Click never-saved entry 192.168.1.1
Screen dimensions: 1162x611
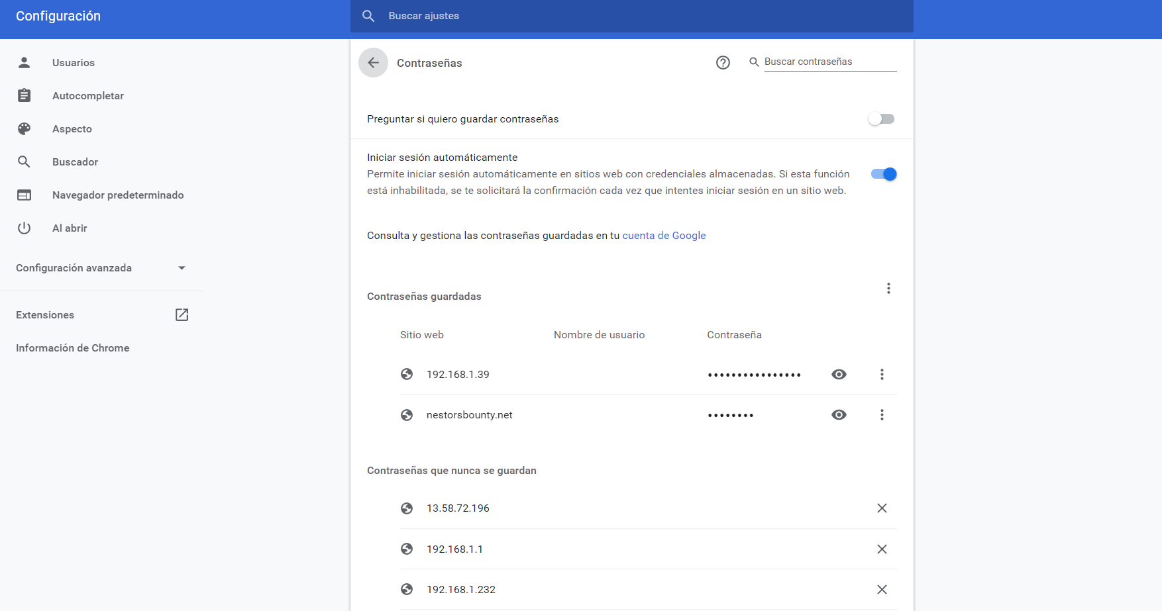pyautogui.click(x=454, y=549)
